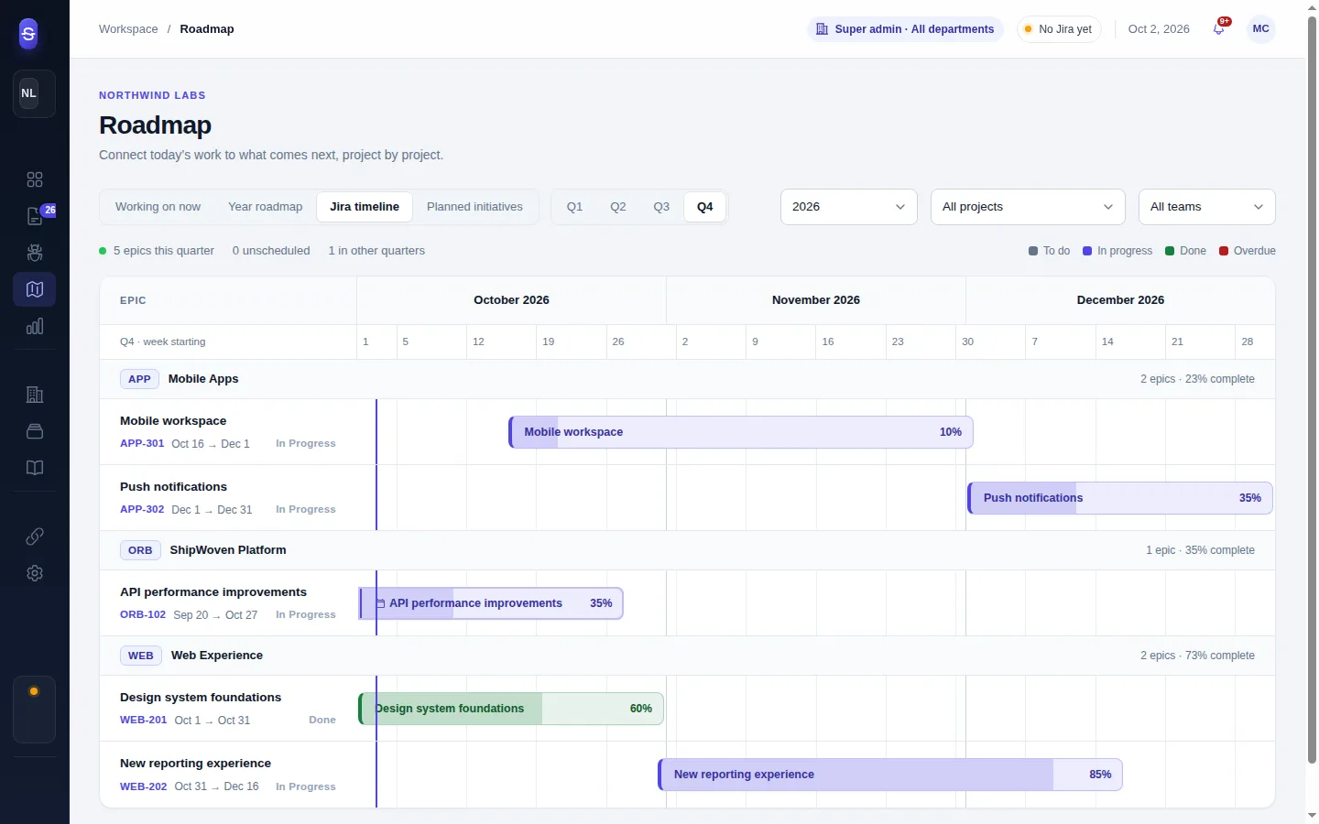Select the Q1 quarter toggle
This screenshot has width=1319, height=824.
point(574,207)
